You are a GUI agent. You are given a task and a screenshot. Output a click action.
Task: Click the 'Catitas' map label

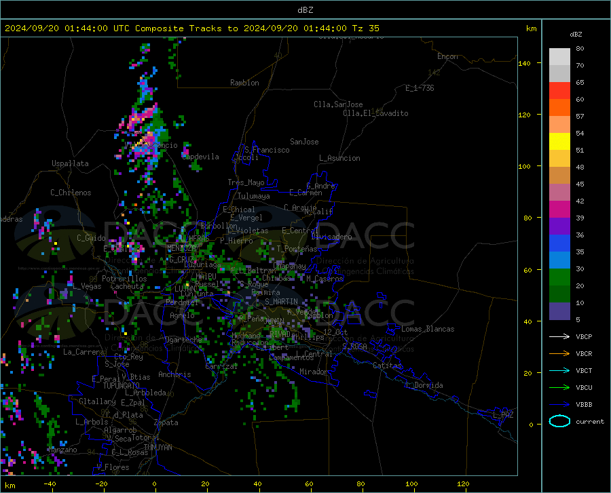coord(388,366)
